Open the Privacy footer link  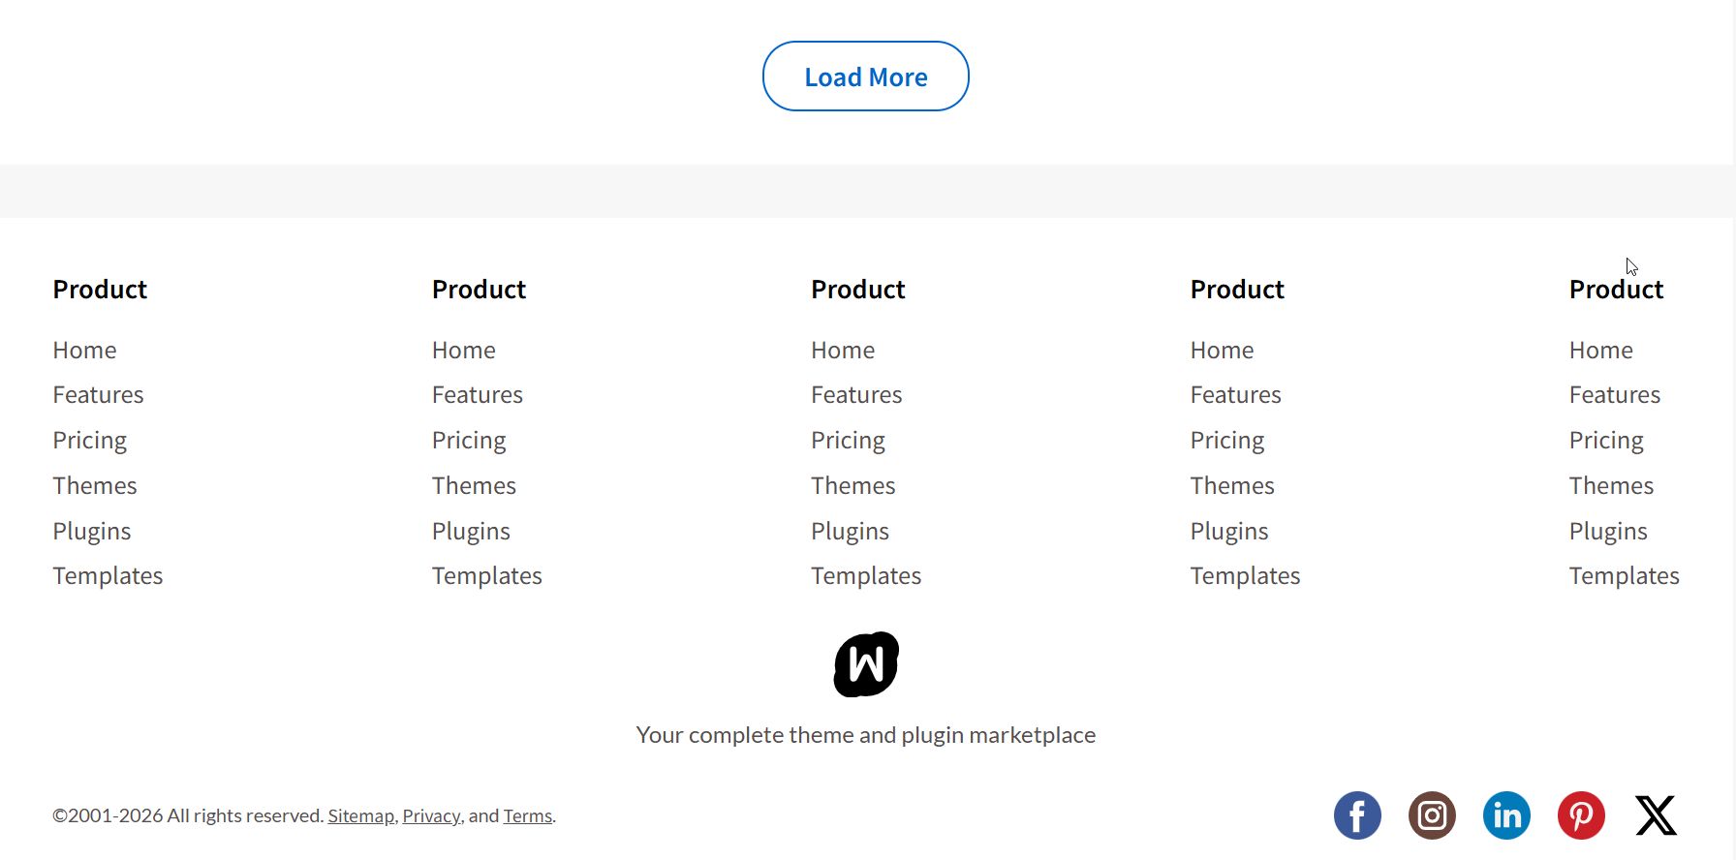pos(431,816)
